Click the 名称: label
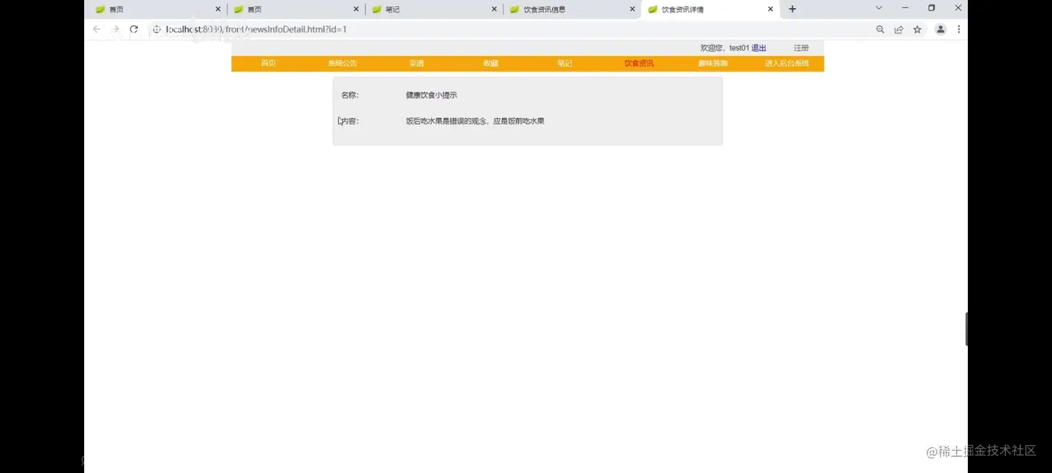 350,95
